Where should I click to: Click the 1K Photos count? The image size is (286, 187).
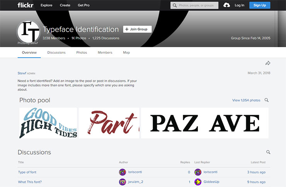[79, 38]
